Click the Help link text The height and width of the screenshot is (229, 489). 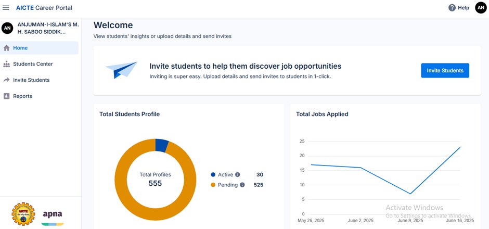point(464,8)
